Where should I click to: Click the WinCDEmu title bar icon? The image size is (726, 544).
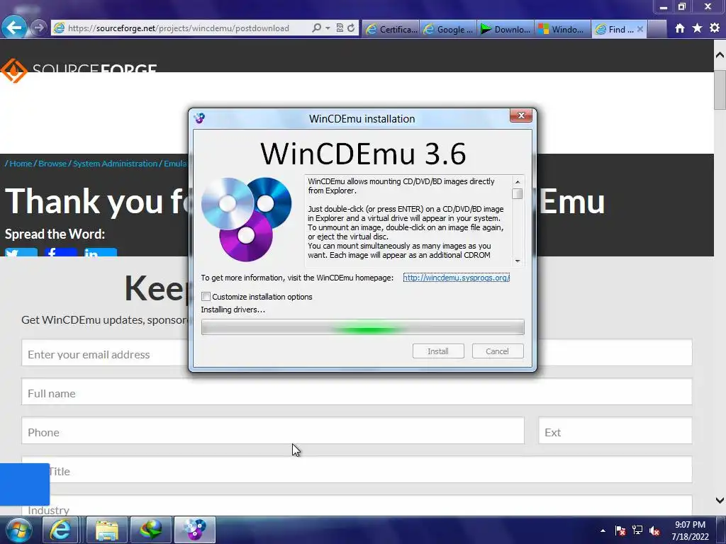coord(199,118)
